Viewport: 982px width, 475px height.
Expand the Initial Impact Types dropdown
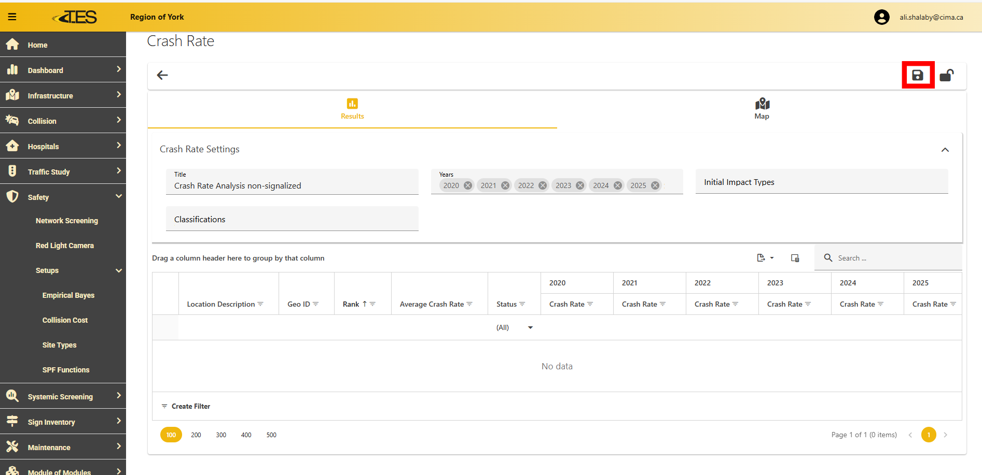(x=821, y=182)
